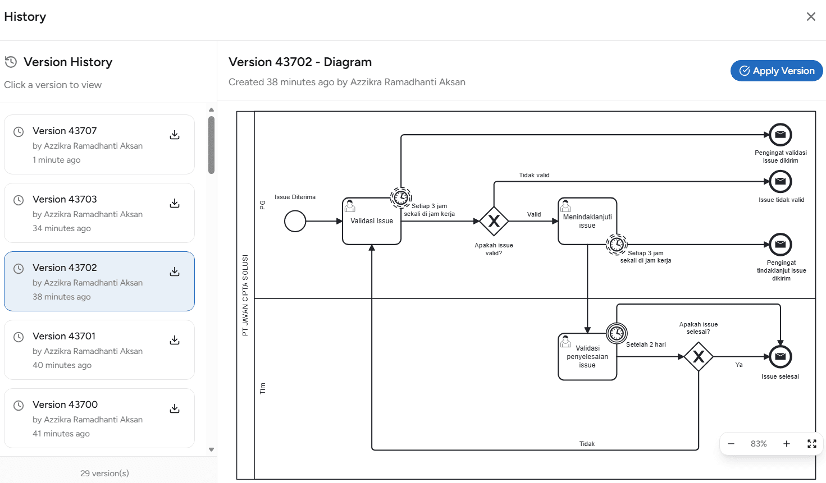The image size is (826, 483).
Task: Apply the selected version
Action: point(777,71)
